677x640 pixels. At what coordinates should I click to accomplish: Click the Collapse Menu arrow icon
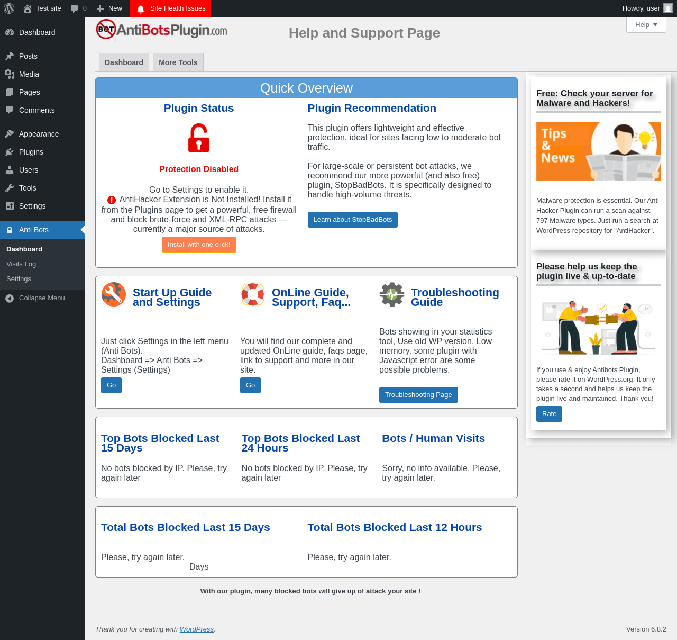(10, 298)
